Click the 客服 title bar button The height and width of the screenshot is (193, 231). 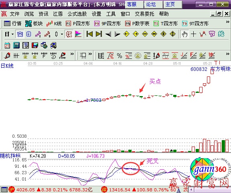pyautogui.click(x=134, y=4)
